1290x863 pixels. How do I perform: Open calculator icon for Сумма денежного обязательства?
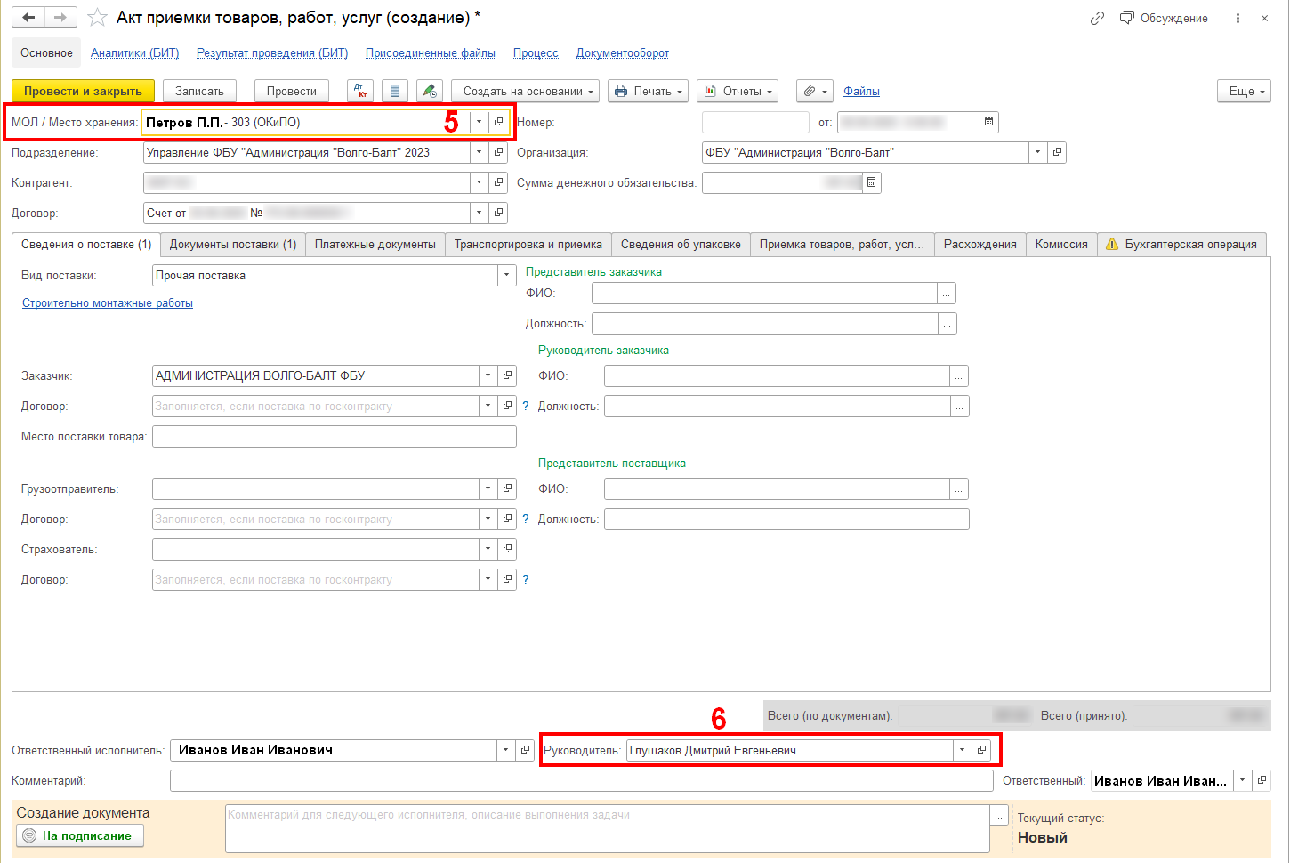[872, 182]
